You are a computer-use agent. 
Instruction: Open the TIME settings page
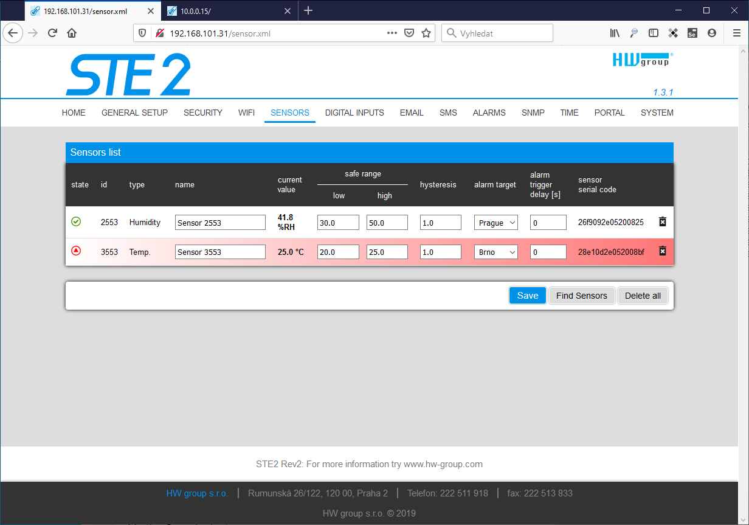pyautogui.click(x=570, y=113)
